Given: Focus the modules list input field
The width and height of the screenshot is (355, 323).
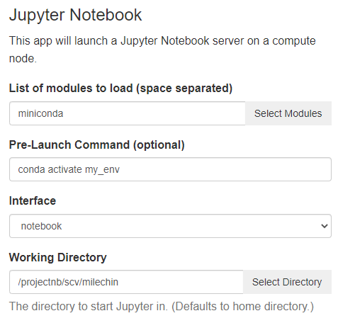Looking at the screenshot, I should click(128, 113).
